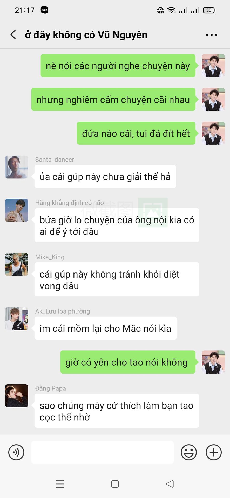The image size is (230, 498).
Task: Open the three-dot chat options menu
Action: click(212, 35)
